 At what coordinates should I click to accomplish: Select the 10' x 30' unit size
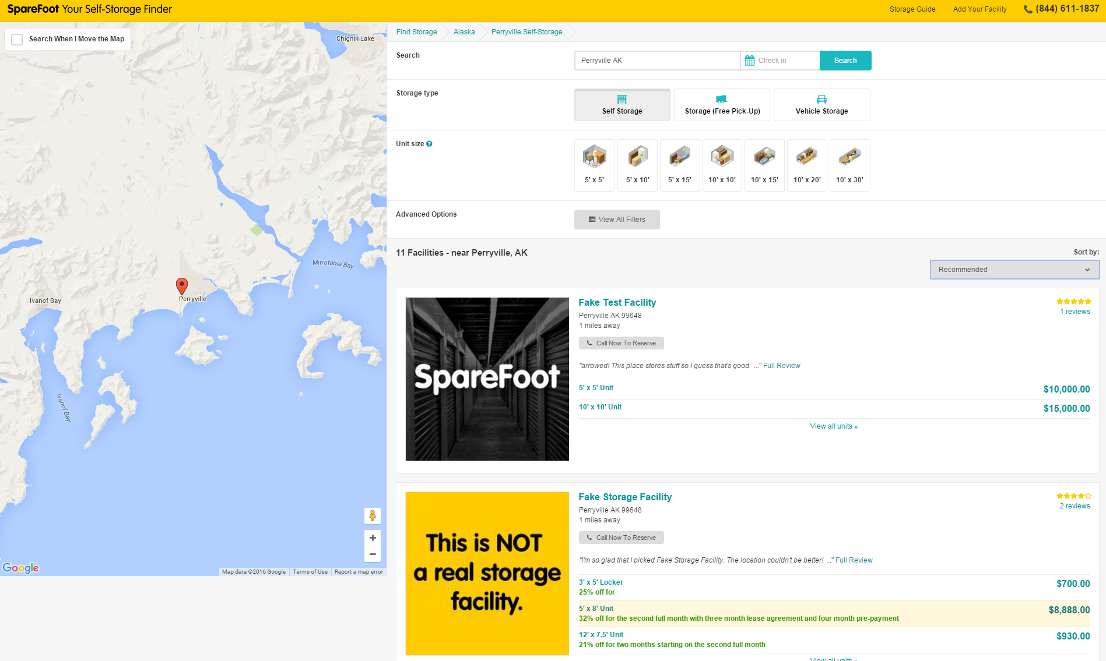pyautogui.click(x=849, y=165)
